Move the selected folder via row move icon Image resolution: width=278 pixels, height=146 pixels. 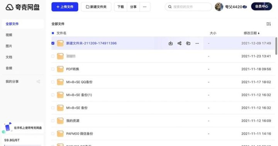(x=188, y=43)
